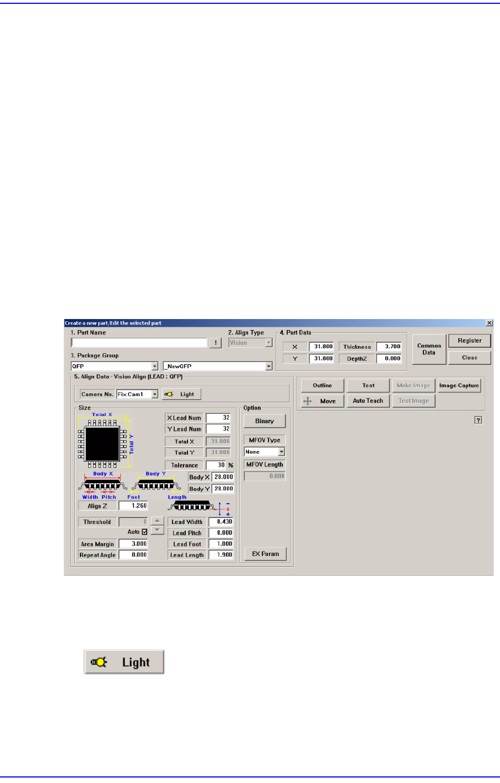
Task: Open the Align Type Vision dropdown
Action: [269, 343]
